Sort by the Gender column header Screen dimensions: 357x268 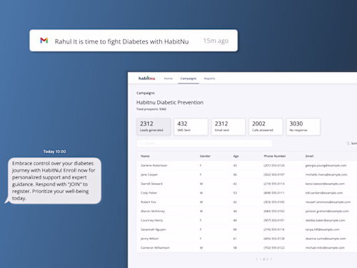pyautogui.click(x=205, y=156)
